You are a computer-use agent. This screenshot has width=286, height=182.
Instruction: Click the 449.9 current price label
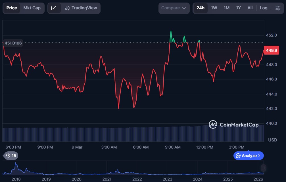(x=271, y=50)
